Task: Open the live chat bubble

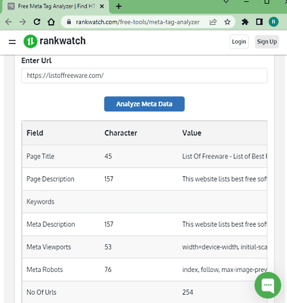Action: click(268, 285)
